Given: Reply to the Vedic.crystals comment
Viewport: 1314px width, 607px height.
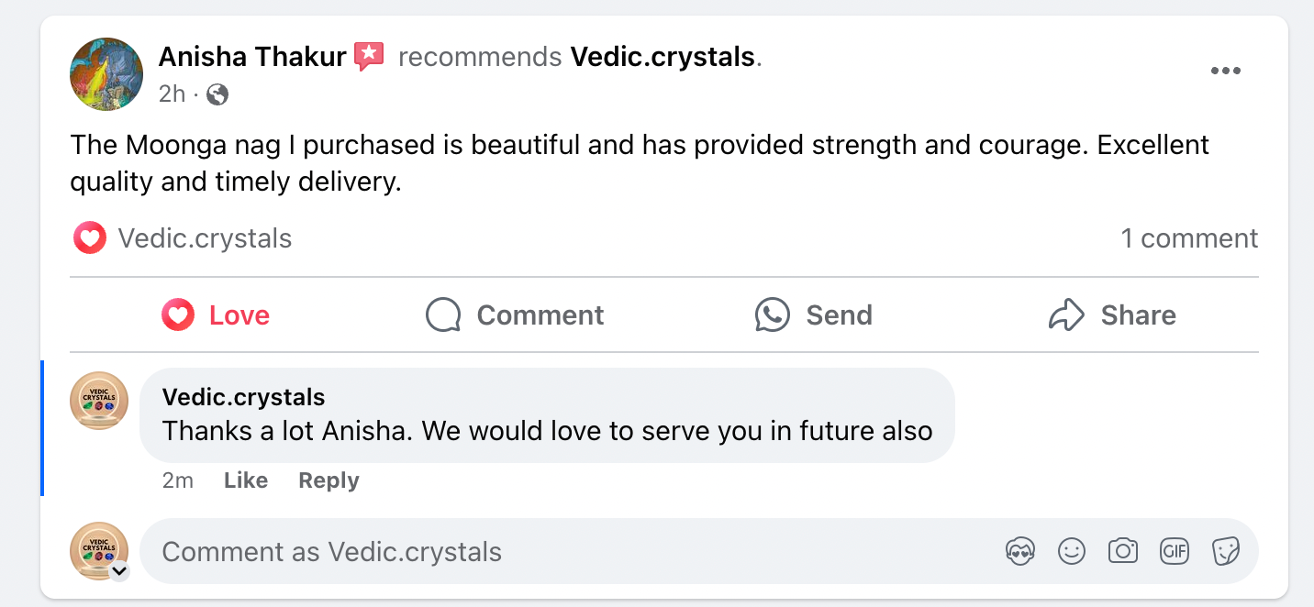Looking at the screenshot, I should pyautogui.click(x=328, y=480).
